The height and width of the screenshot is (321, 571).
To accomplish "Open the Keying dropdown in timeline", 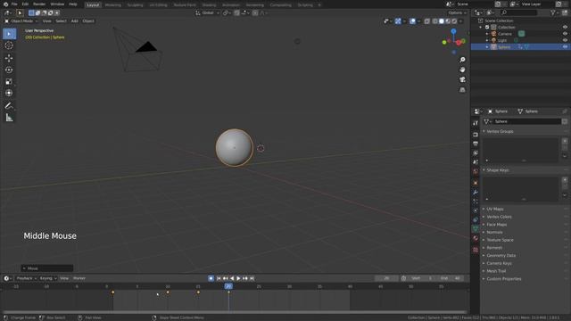I will [x=47, y=278].
